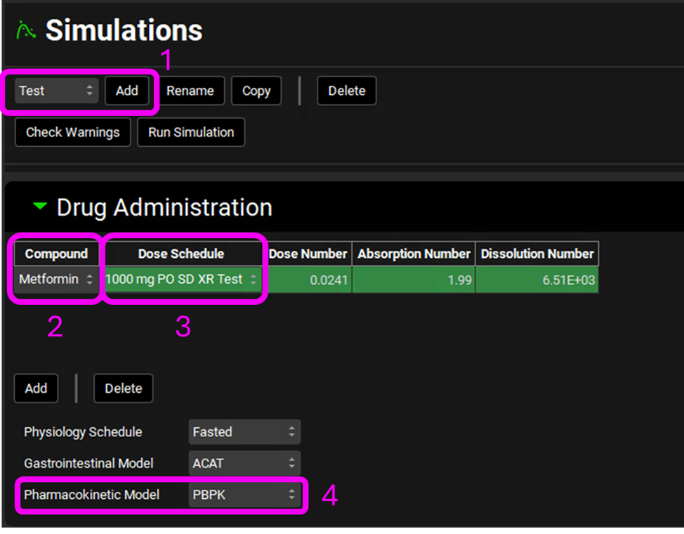
Task: Click the Dose Schedule column header
Action: [x=181, y=254]
